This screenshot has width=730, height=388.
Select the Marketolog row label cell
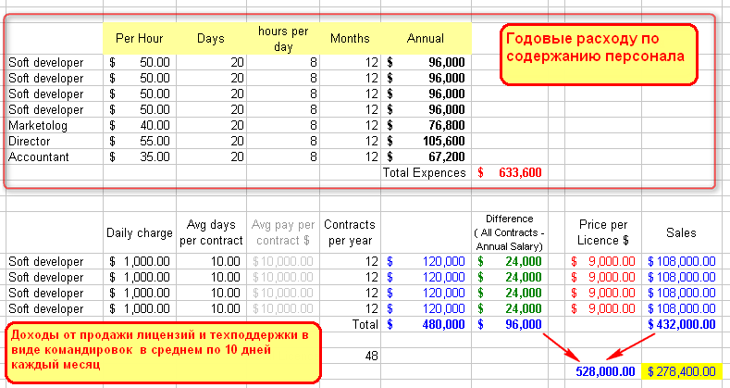click(x=52, y=125)
